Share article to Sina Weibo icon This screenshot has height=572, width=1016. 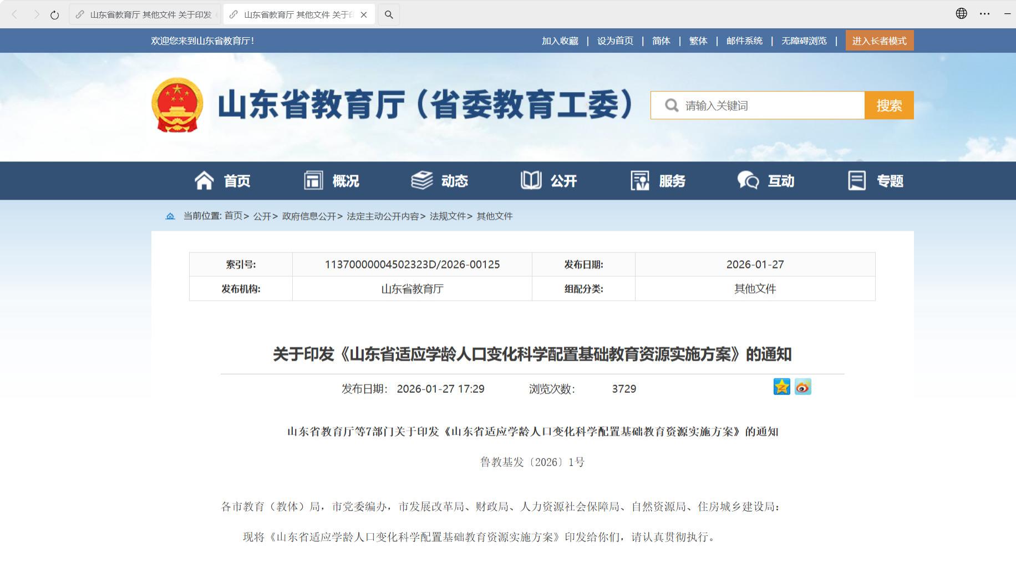click(802, 387)
